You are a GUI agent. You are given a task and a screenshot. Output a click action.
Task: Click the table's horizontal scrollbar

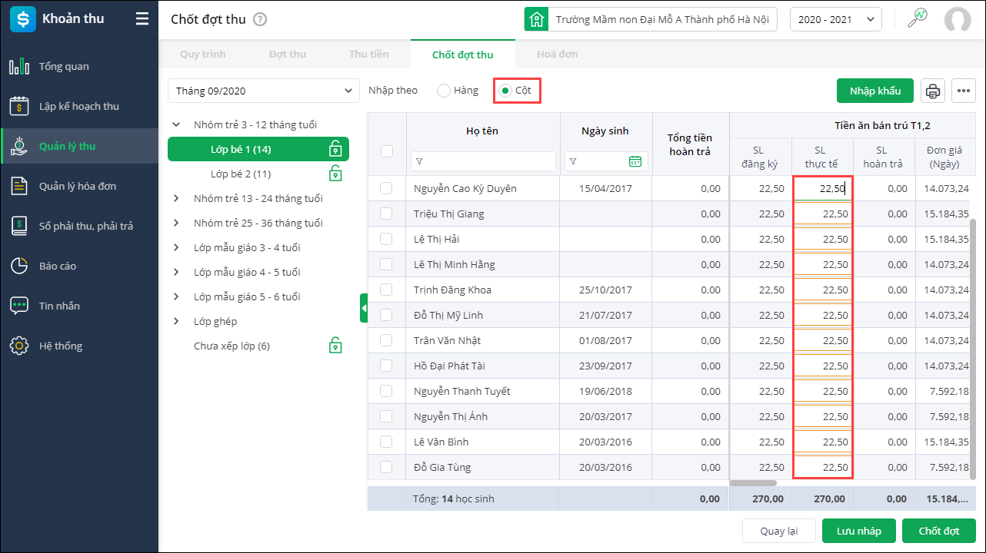click(x=753, y=483)
